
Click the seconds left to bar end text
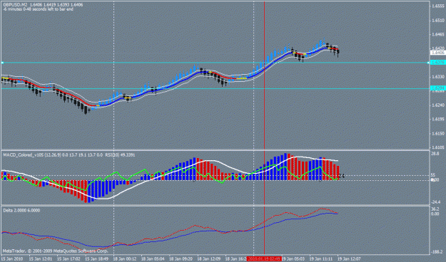[x=38, y=9]
